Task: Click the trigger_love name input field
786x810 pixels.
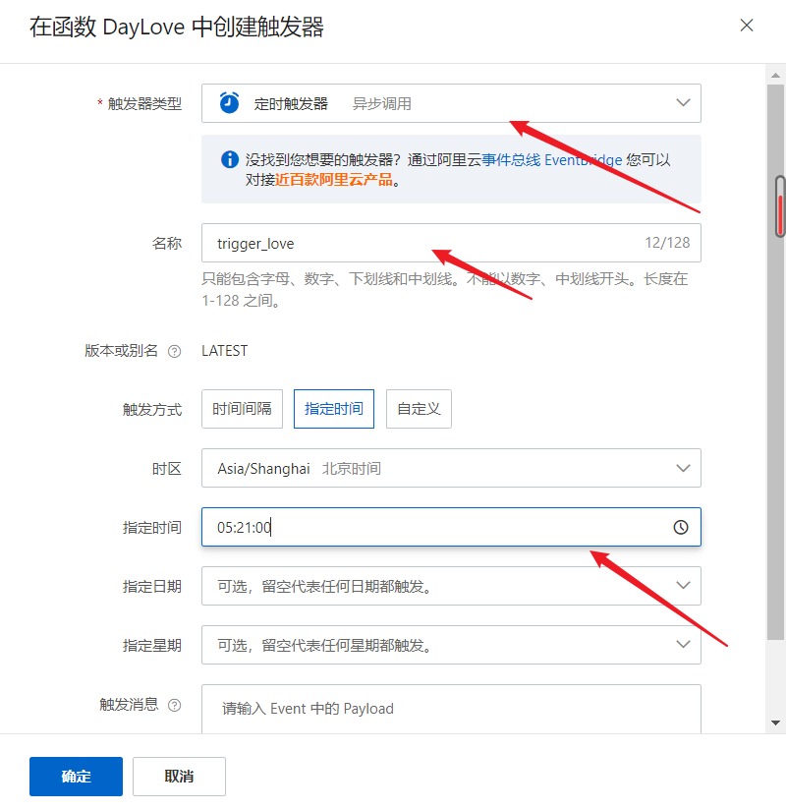Action: pos(451,243)
